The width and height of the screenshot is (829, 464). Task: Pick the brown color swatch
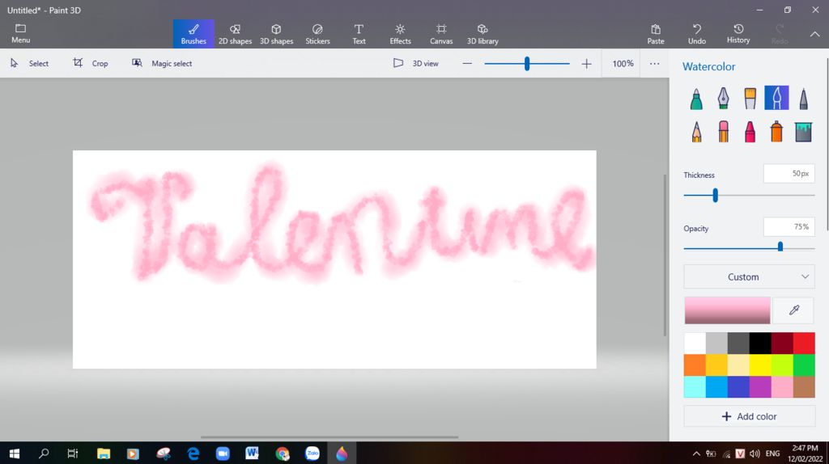tap(804, 387)
